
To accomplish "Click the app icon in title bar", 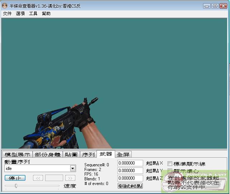I will coord(5,6).
